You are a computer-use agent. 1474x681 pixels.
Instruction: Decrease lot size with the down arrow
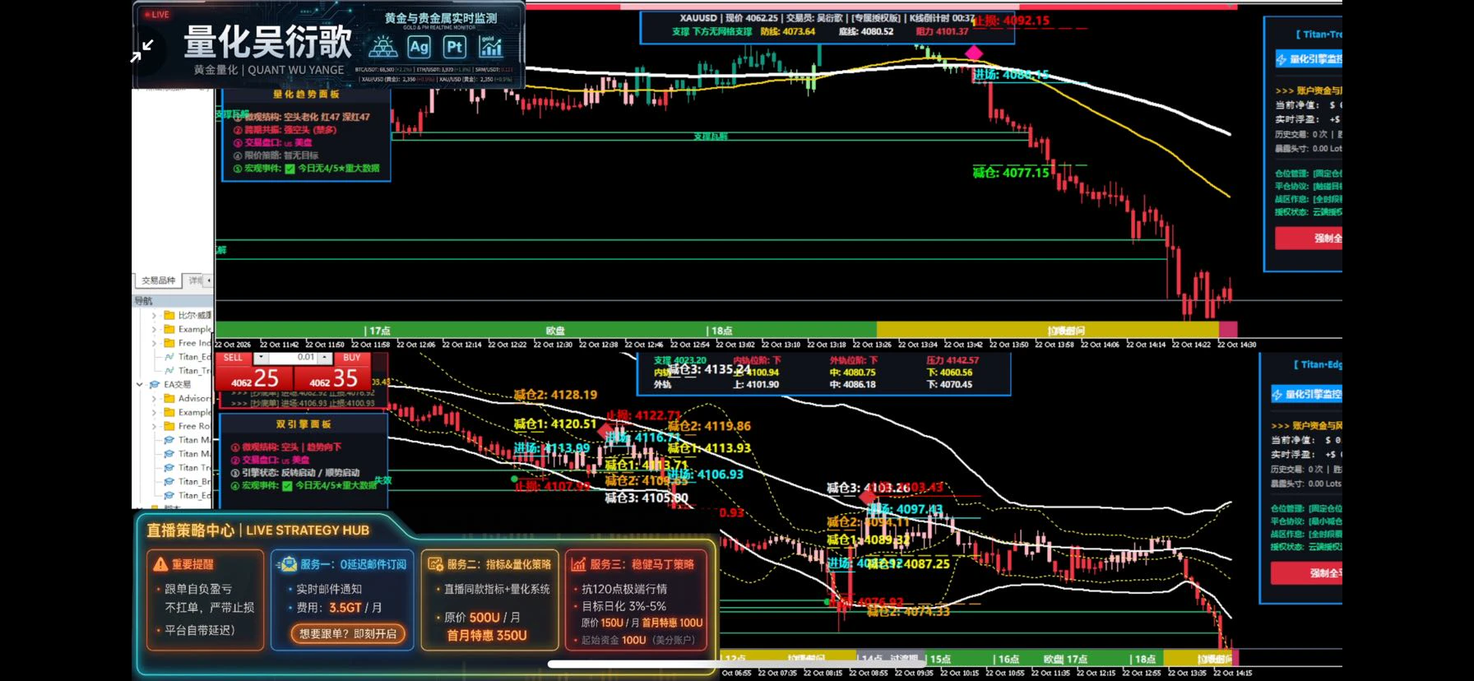260,358
